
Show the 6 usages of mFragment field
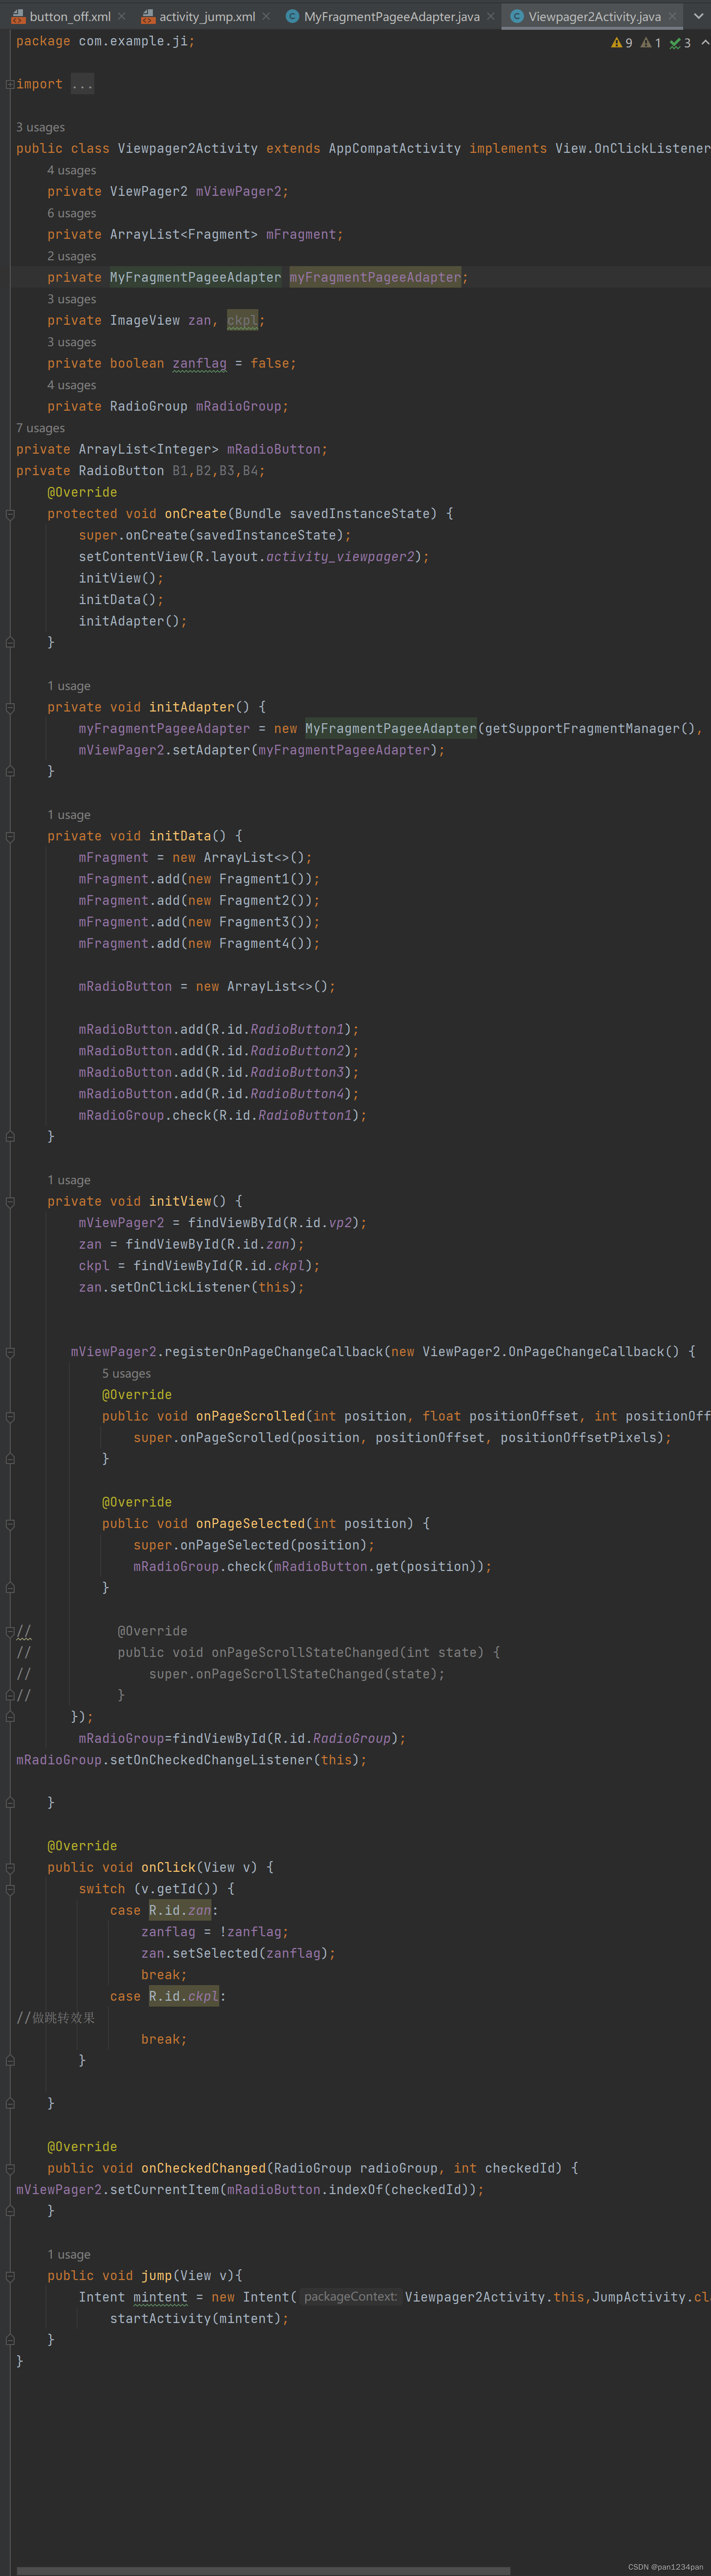(x=71, y=213)
